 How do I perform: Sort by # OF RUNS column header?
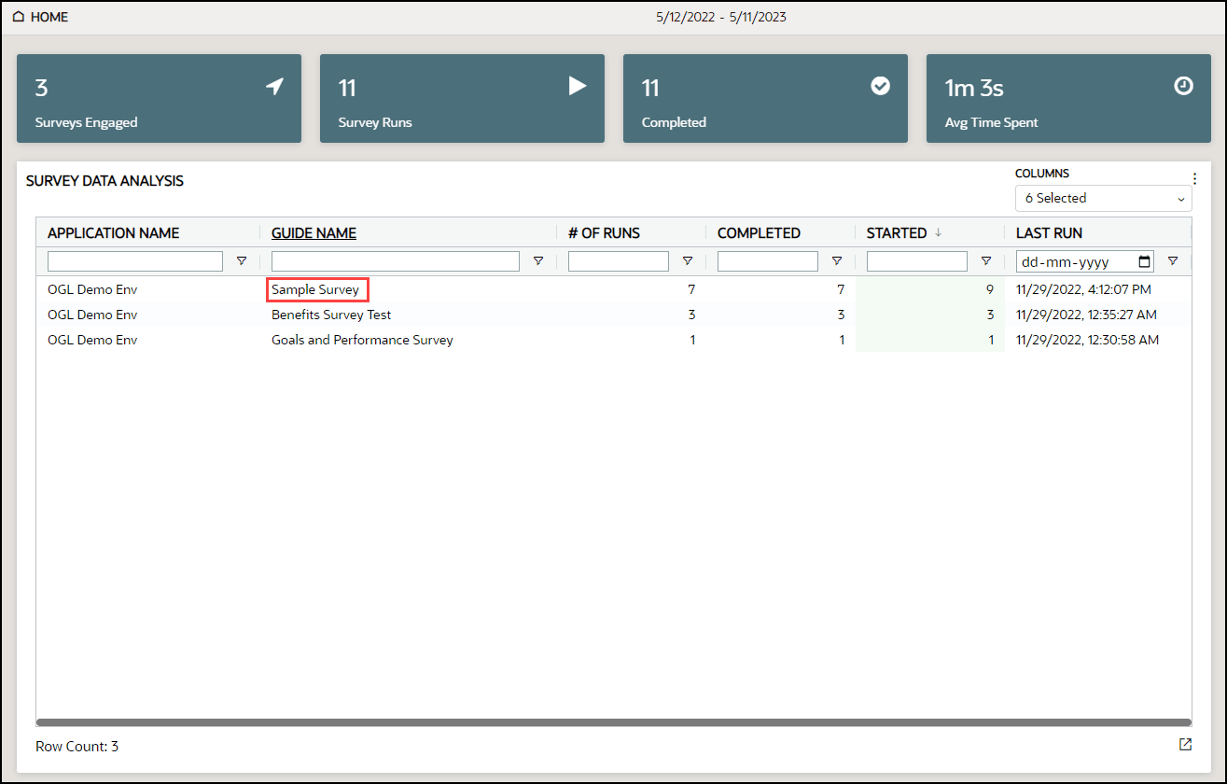(604, 233)
